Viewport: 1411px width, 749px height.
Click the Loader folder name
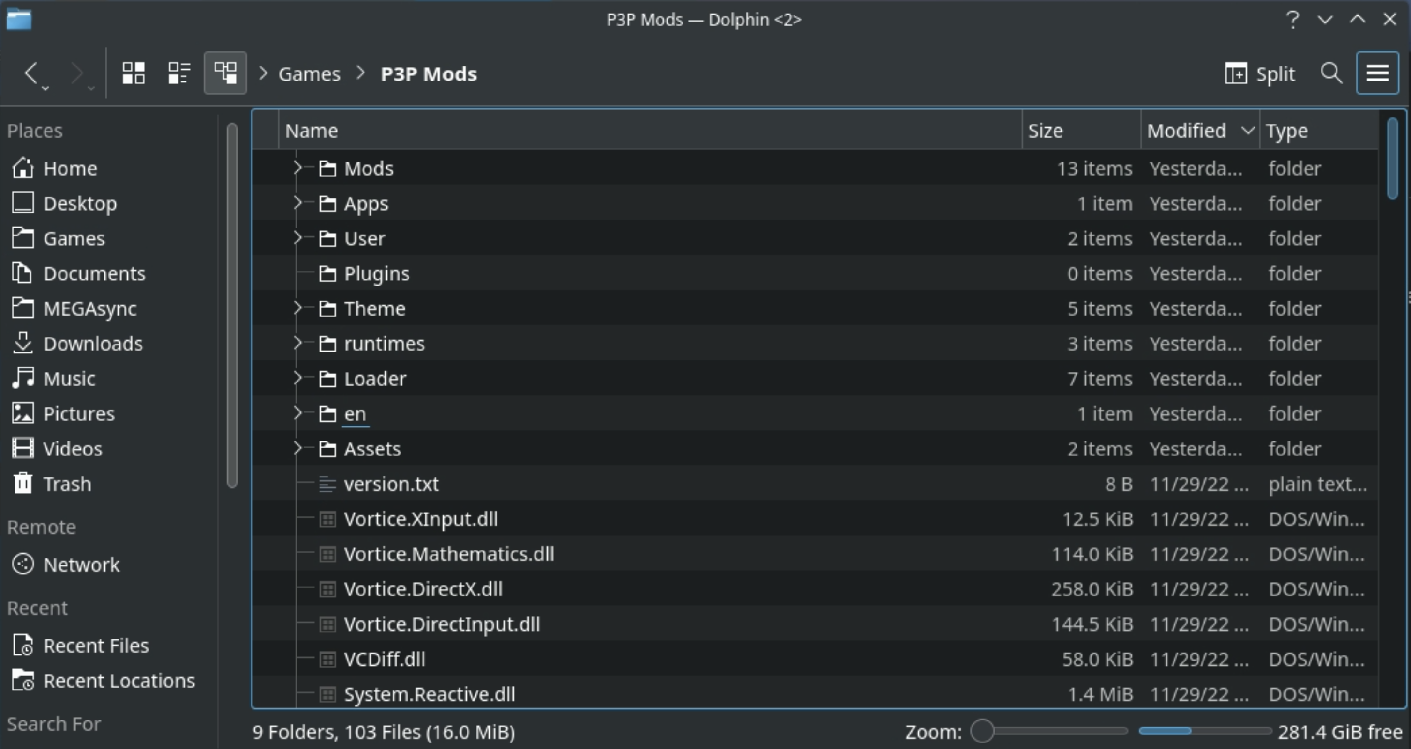point(375,378)
